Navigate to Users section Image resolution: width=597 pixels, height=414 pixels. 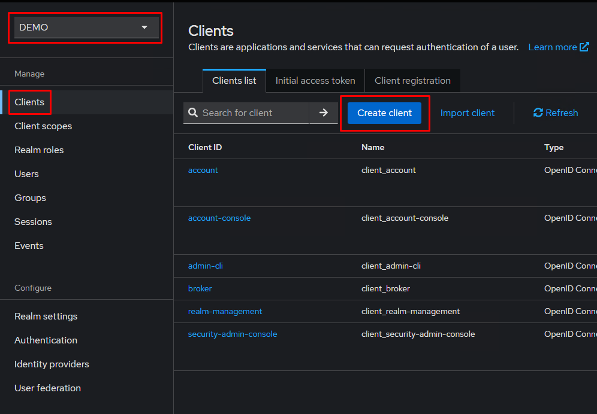point(26,174)
